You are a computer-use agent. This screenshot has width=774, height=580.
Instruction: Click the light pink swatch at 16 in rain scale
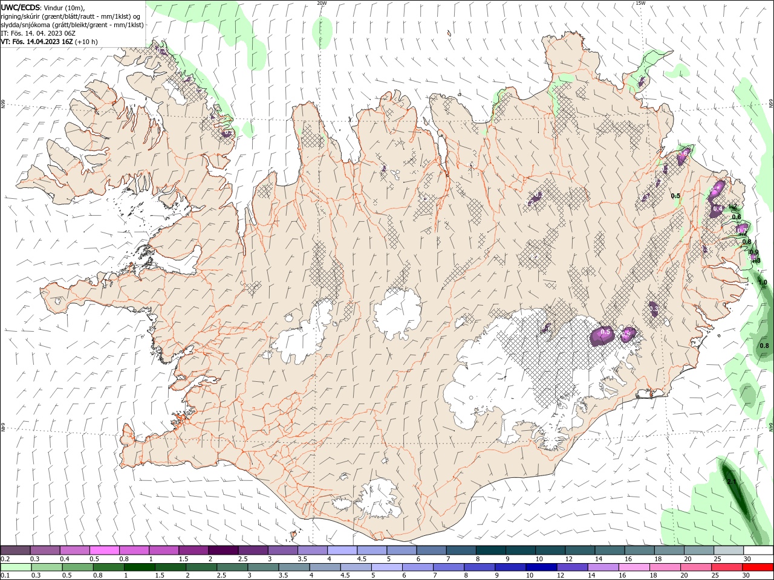[633, 567]
